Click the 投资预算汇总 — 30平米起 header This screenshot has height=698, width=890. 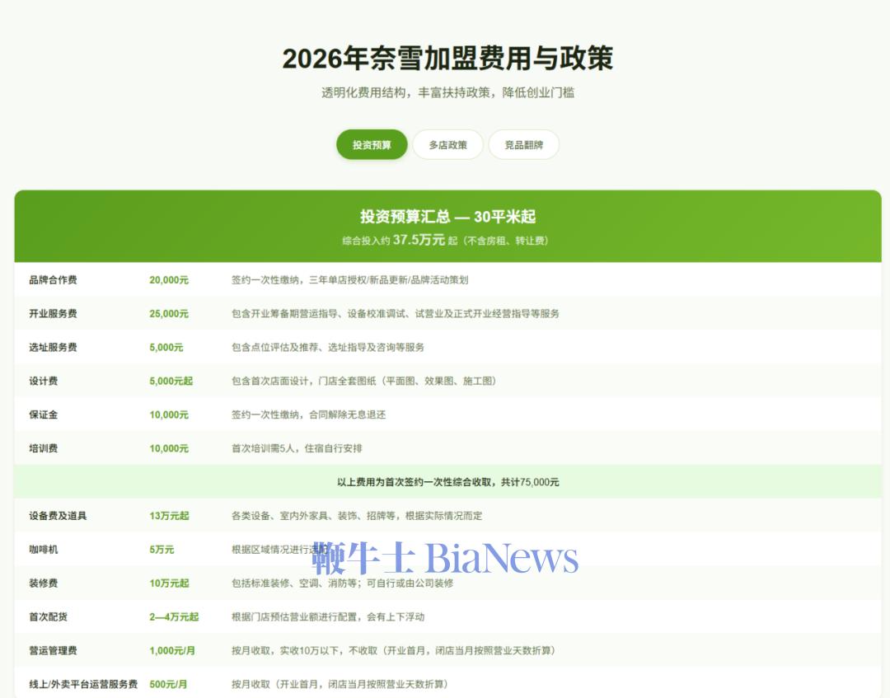coord(447,216)
